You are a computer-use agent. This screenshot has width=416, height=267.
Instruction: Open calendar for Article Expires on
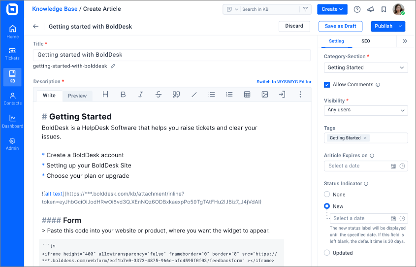click(393, 166)
